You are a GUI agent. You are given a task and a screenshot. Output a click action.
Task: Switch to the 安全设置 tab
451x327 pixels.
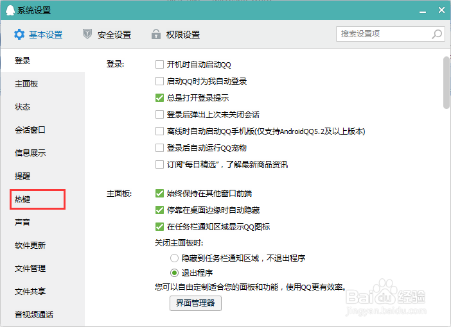coord(107,35)
